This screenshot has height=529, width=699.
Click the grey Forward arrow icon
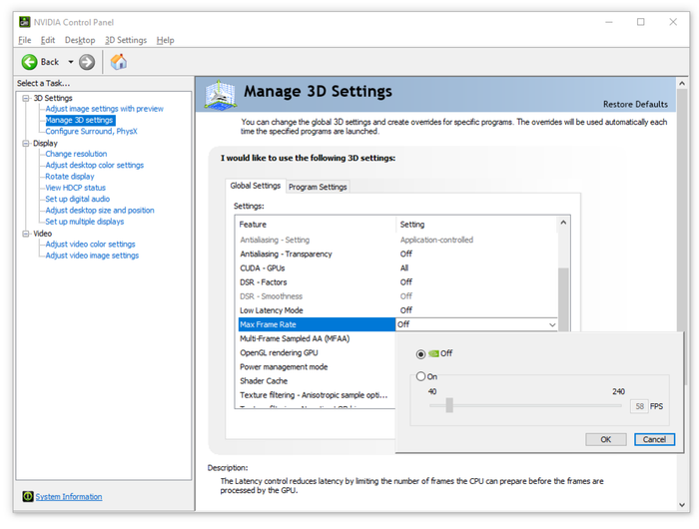[87, 62]
